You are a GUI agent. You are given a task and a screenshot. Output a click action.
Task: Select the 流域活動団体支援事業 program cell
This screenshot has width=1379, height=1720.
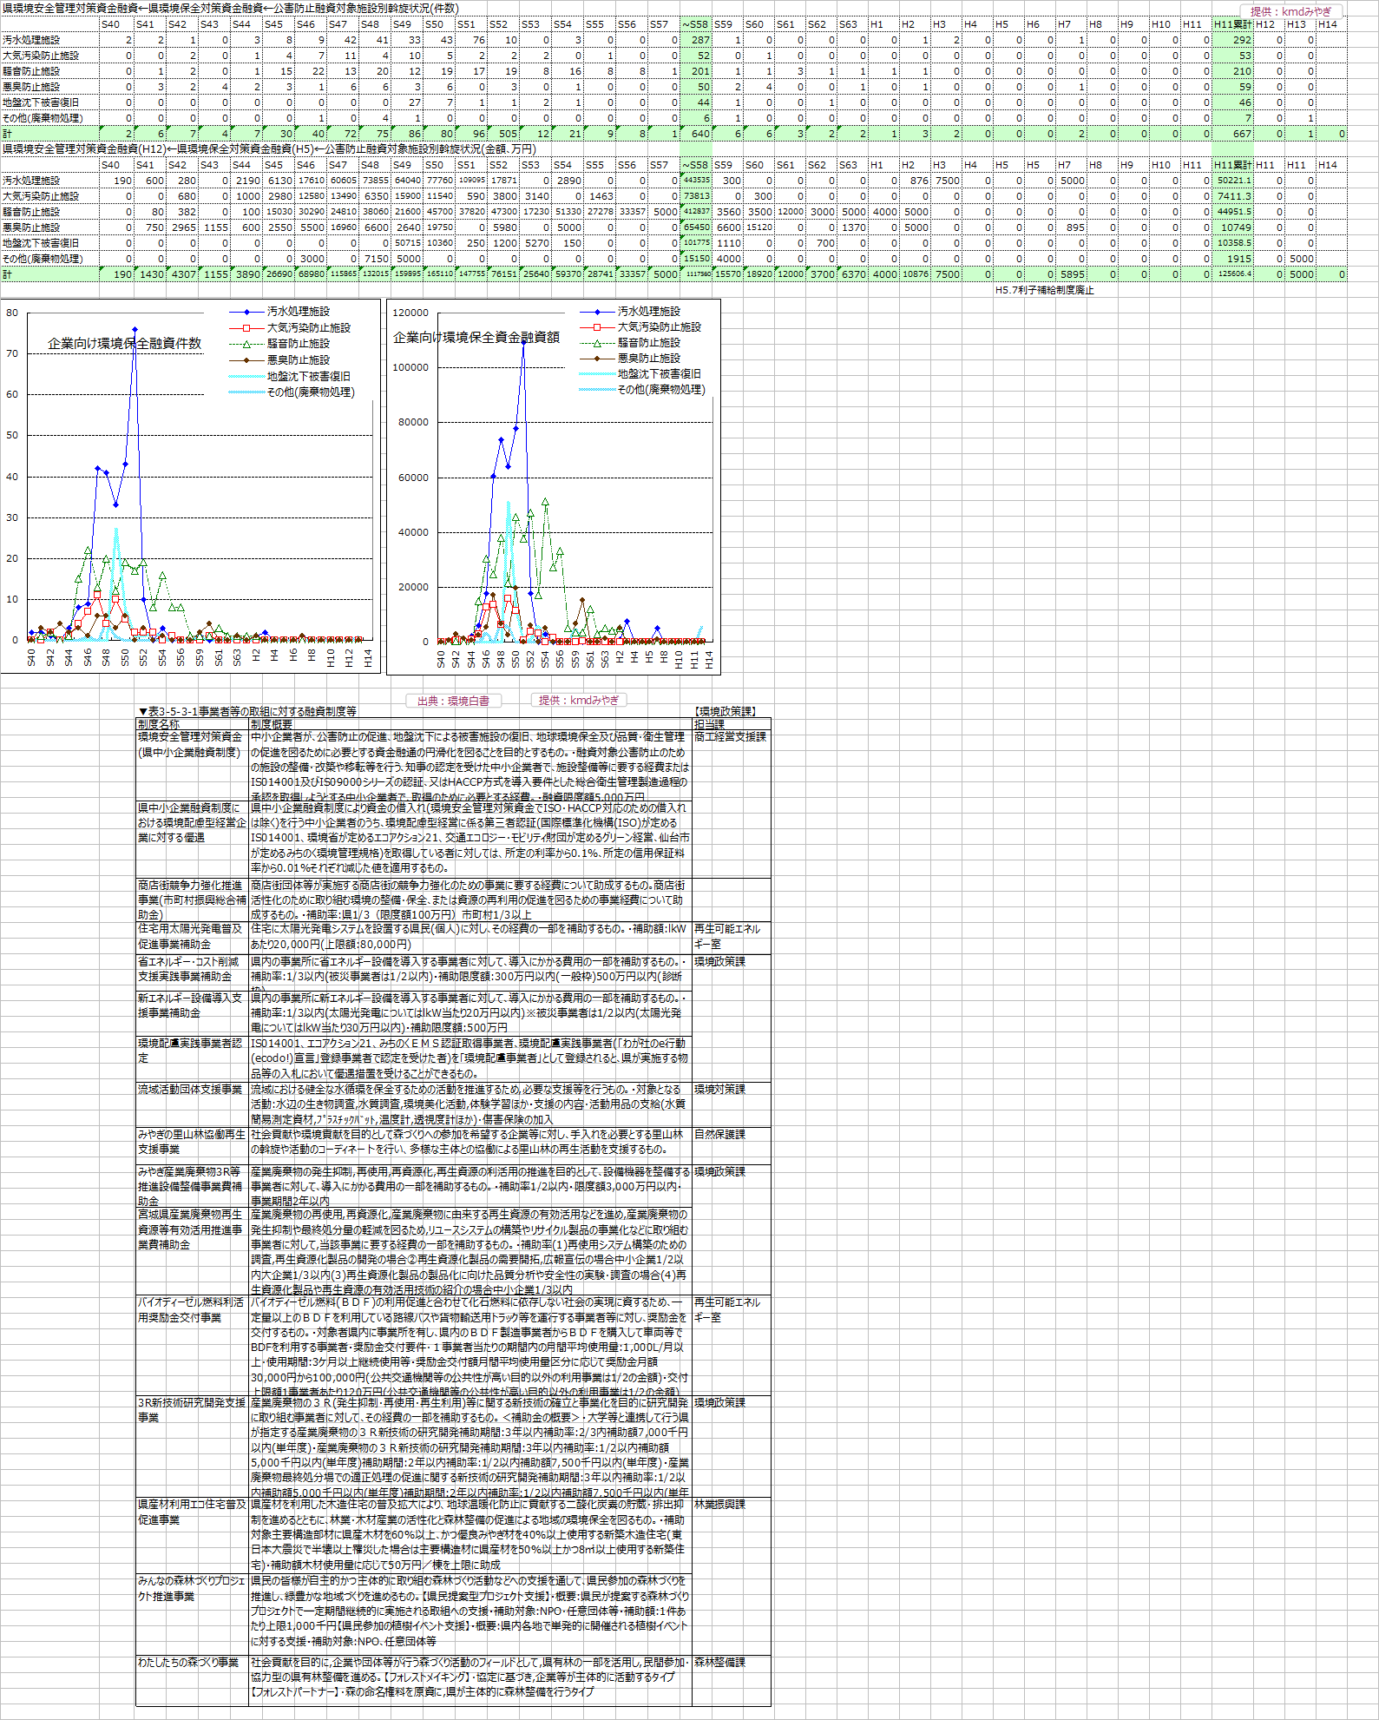[x=193, y=1104]
